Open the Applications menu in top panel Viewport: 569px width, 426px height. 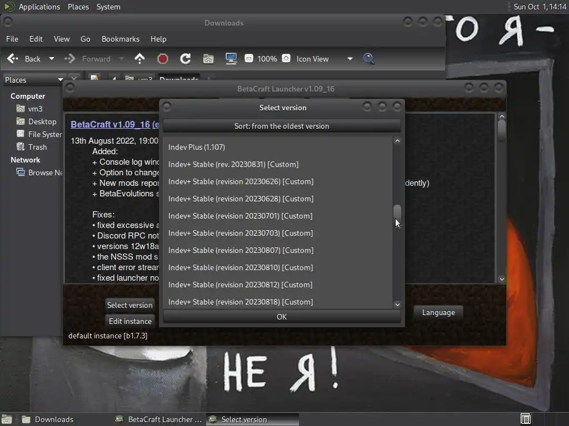coord(39,7)
